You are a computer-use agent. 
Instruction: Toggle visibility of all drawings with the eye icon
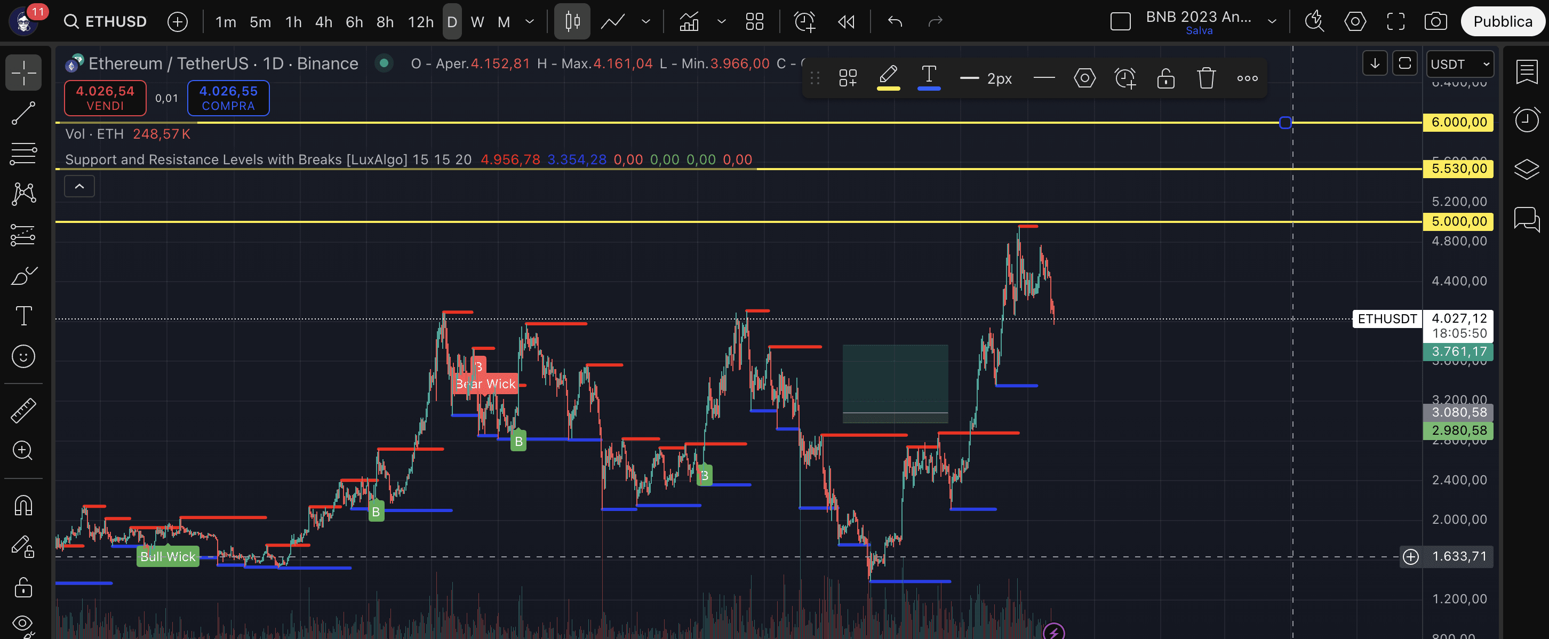tap(23, 624)
